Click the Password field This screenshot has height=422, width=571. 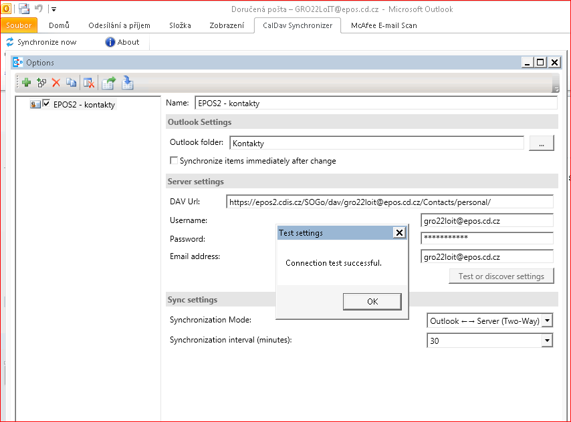click(x=487, y=238)
